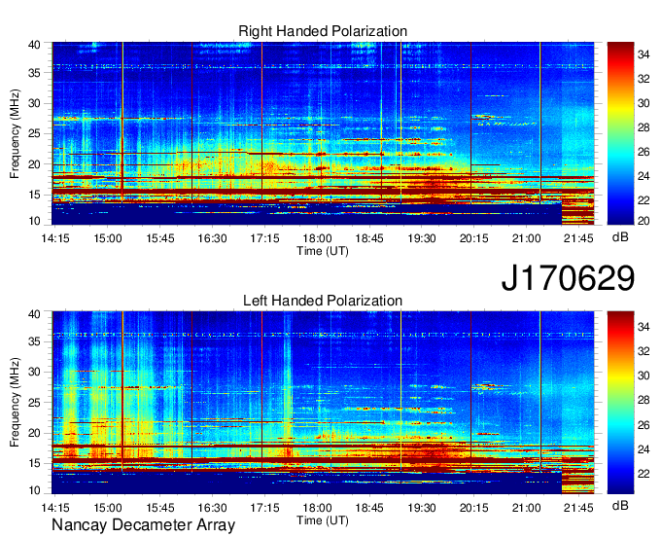
Task: Click the 26 dB value on the bottom colorbar
Action: (644, 425)
